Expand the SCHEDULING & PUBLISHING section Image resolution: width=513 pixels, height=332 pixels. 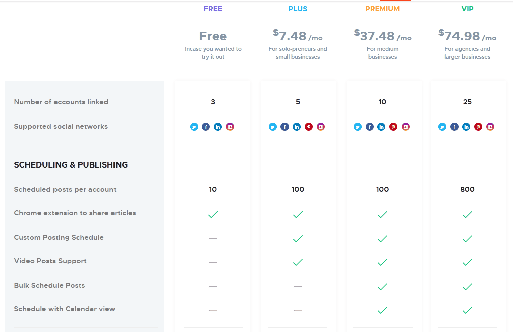(x=71, y=164)
